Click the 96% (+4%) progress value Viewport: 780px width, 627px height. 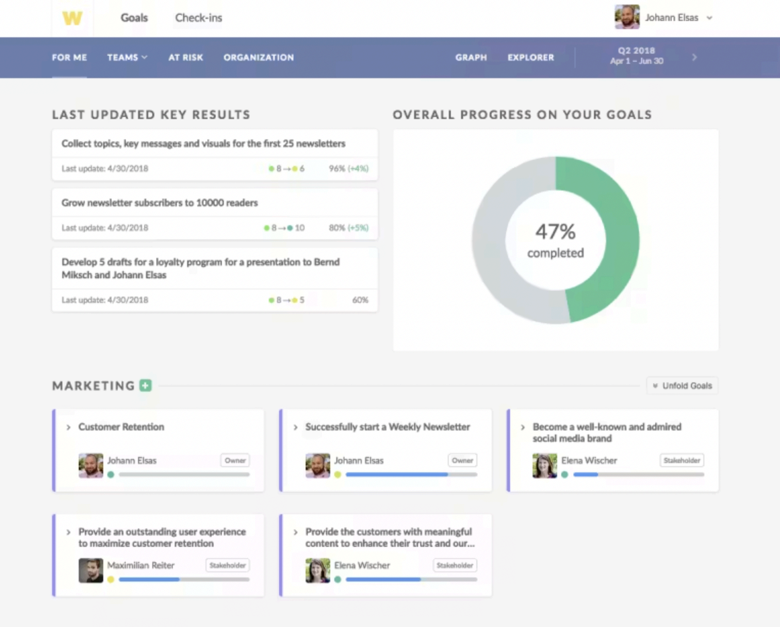(349, 168)
